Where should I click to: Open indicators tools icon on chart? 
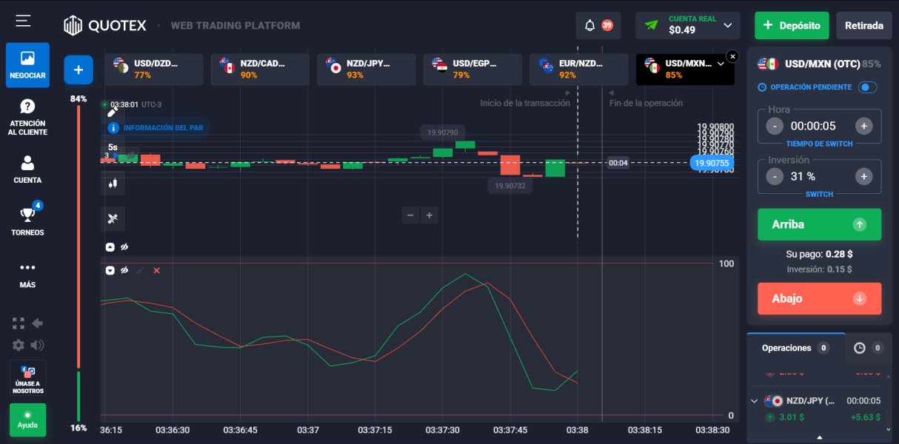click(x=113, y=218)
